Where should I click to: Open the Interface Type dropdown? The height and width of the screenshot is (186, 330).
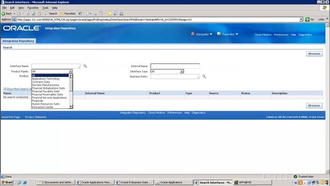167,71
